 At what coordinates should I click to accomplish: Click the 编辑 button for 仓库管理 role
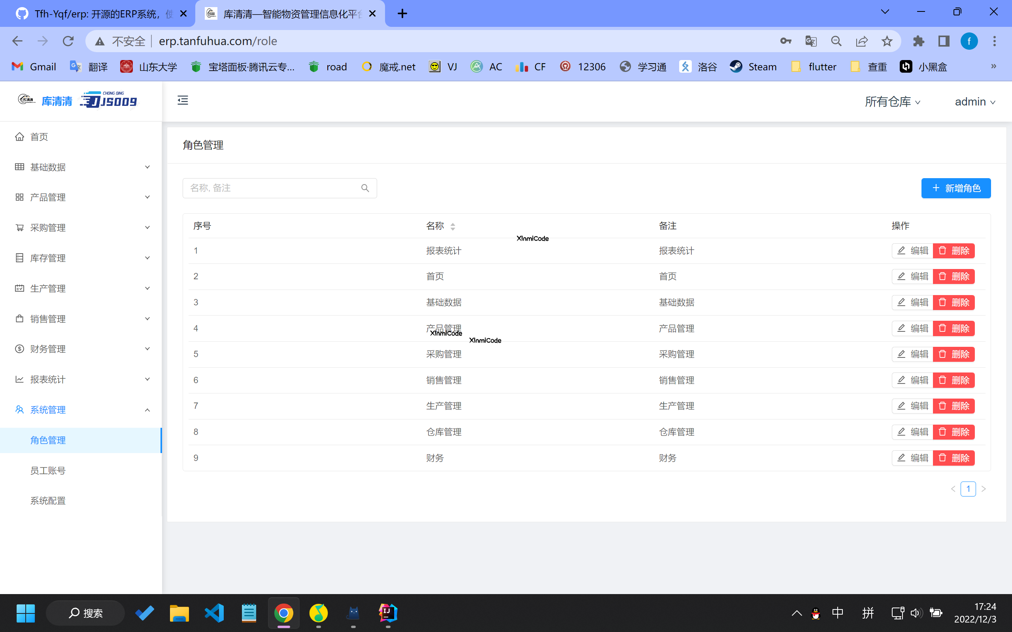pyautogui.click(x=913, y=432)
